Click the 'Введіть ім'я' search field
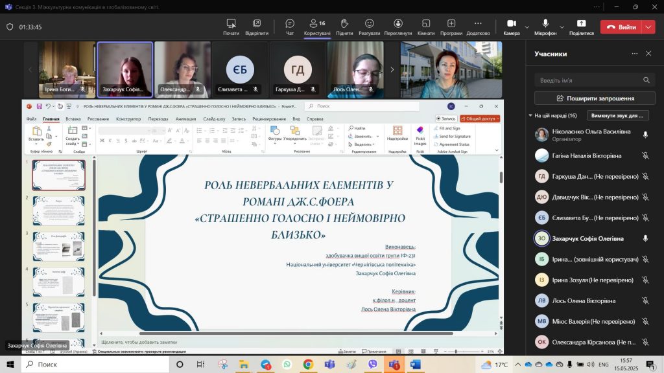 pyautogui.click(x=587, y=80)
